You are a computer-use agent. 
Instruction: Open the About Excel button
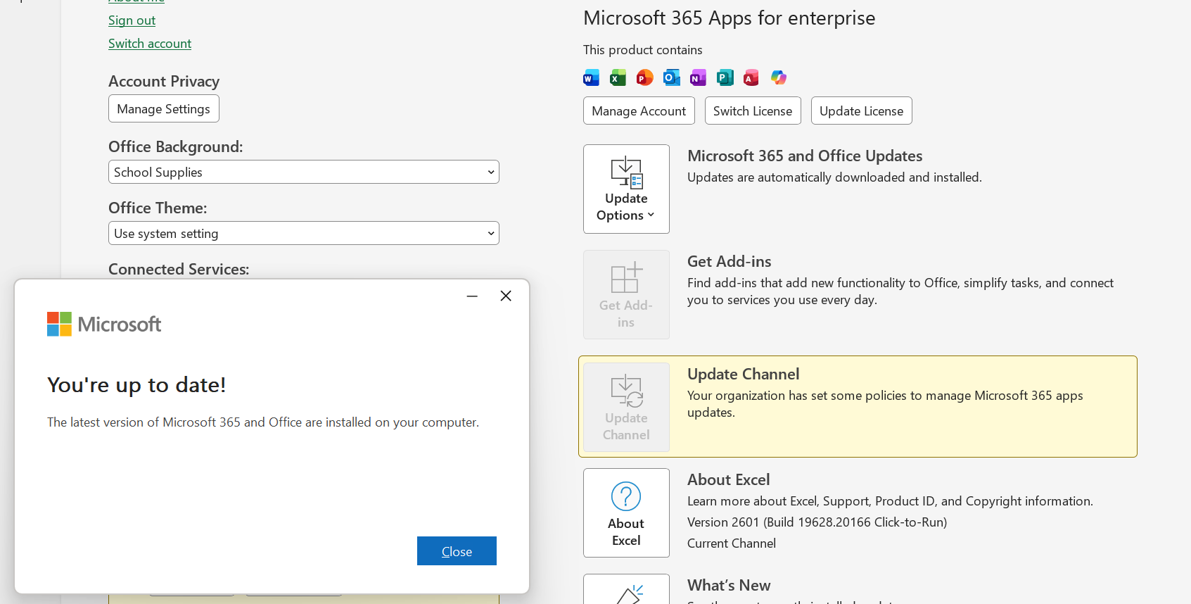626,512
